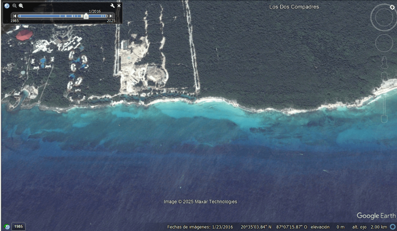Screen dimensions: 397x231
Task: Step to the next imagery date
Action: [111, 16]
